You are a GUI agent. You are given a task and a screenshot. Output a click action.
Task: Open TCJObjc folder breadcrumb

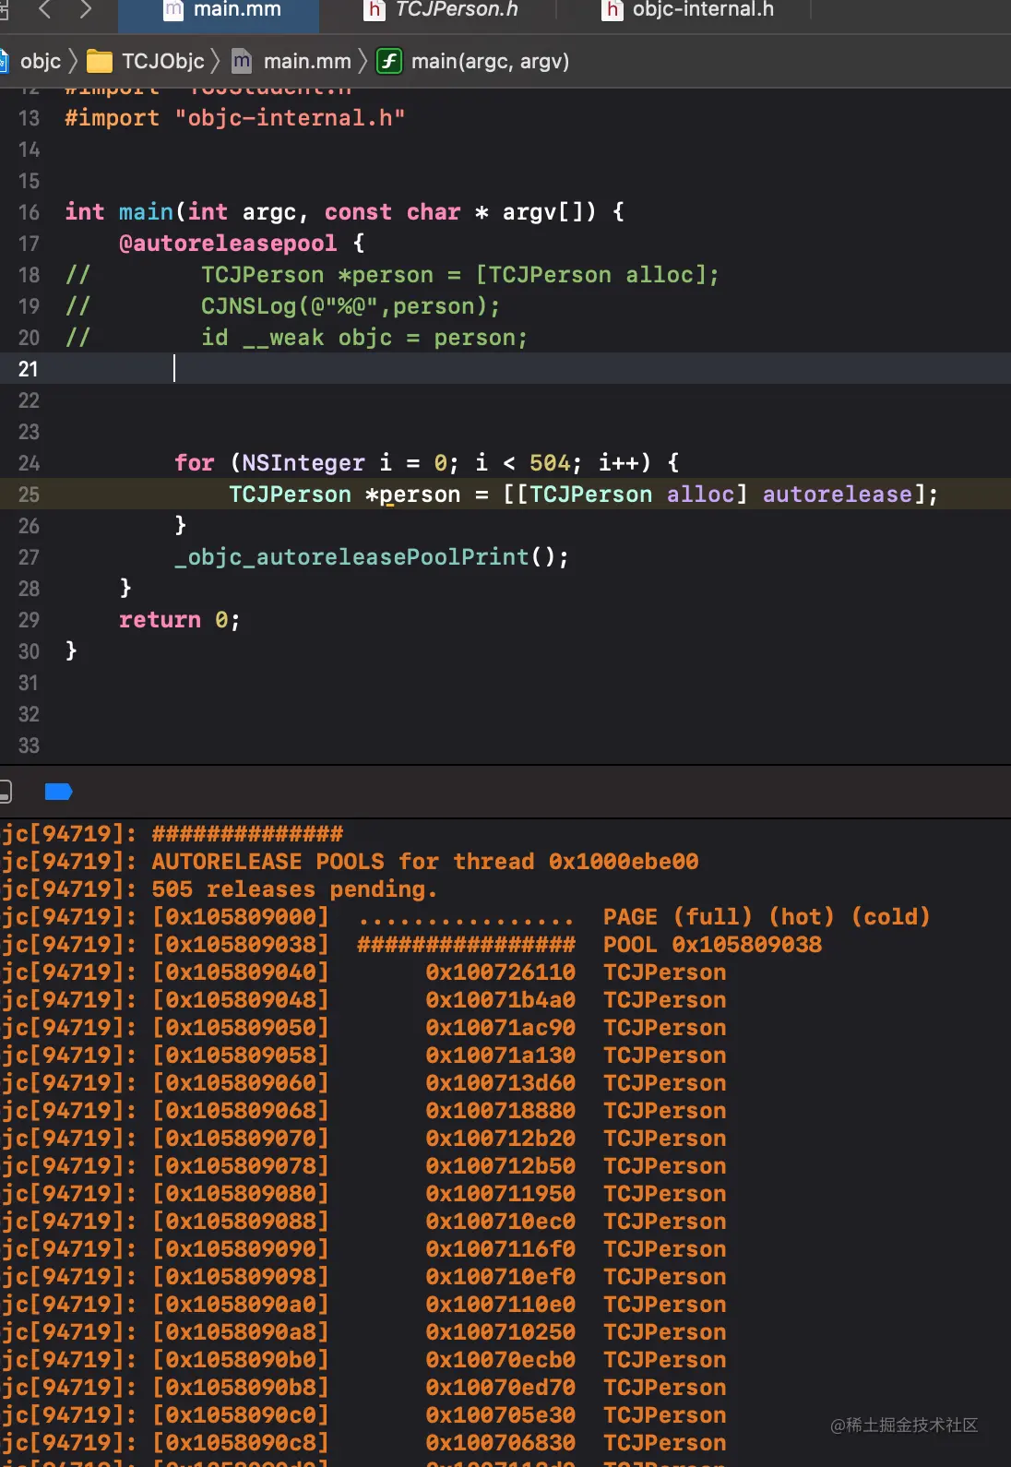pyautogui.click(x=162, y=62)
